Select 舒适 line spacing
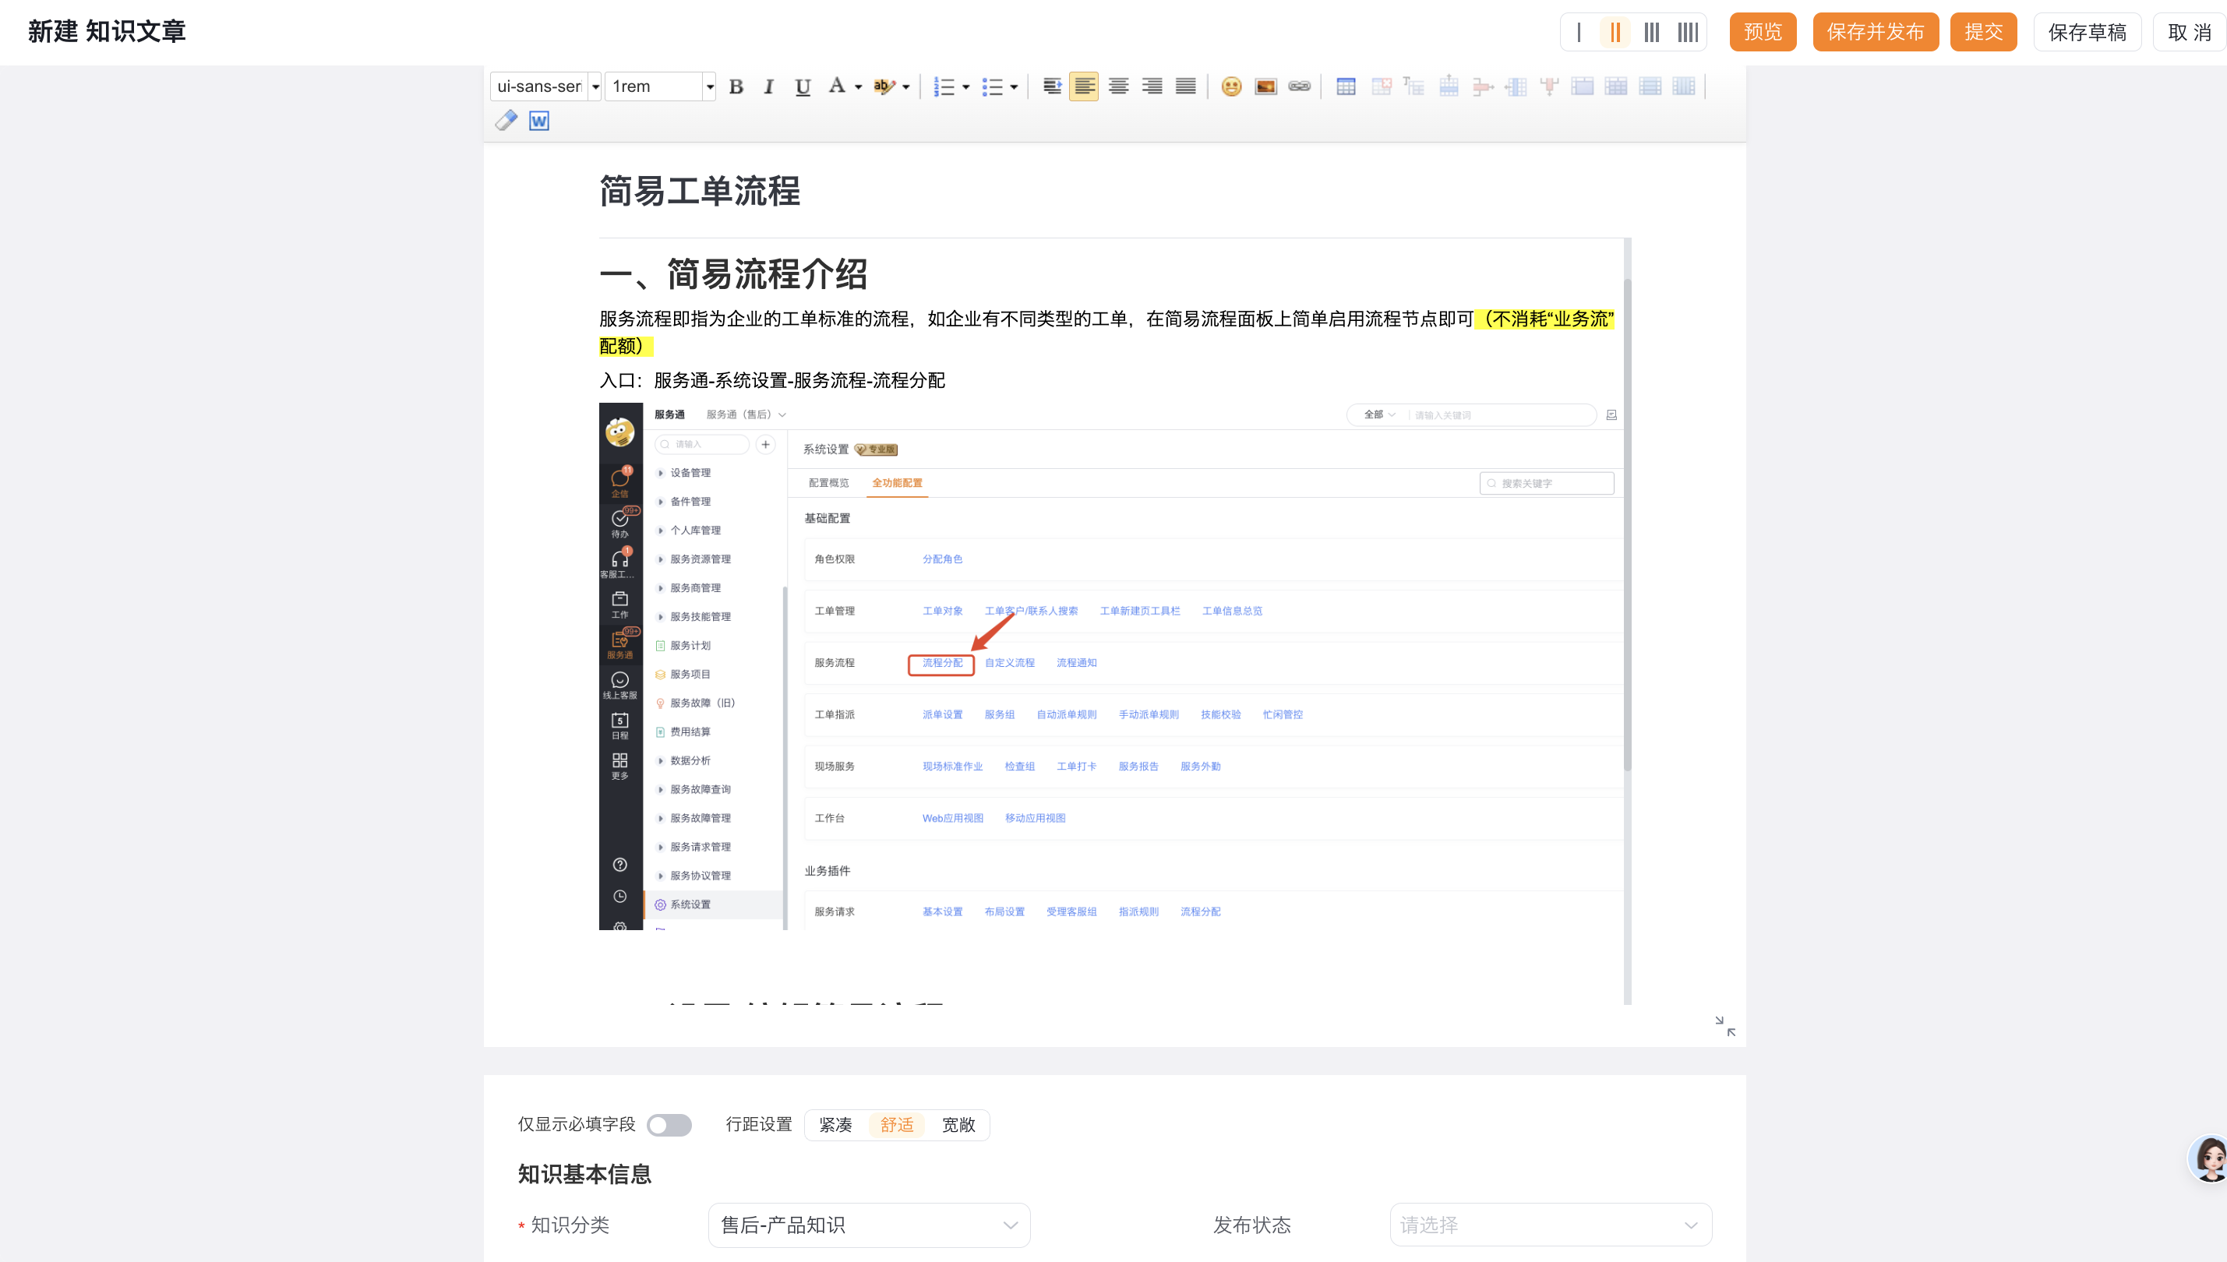This screenshot has width=2227, height=1262. coord(896,1125)
